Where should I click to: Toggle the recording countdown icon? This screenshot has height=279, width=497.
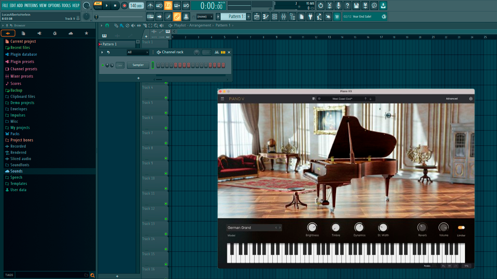point(168,6)
